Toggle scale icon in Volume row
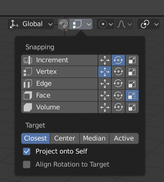This screenshot has width=164, height=182. click(x=132, y=107)
